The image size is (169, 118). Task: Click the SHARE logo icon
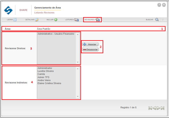[8, 10]
